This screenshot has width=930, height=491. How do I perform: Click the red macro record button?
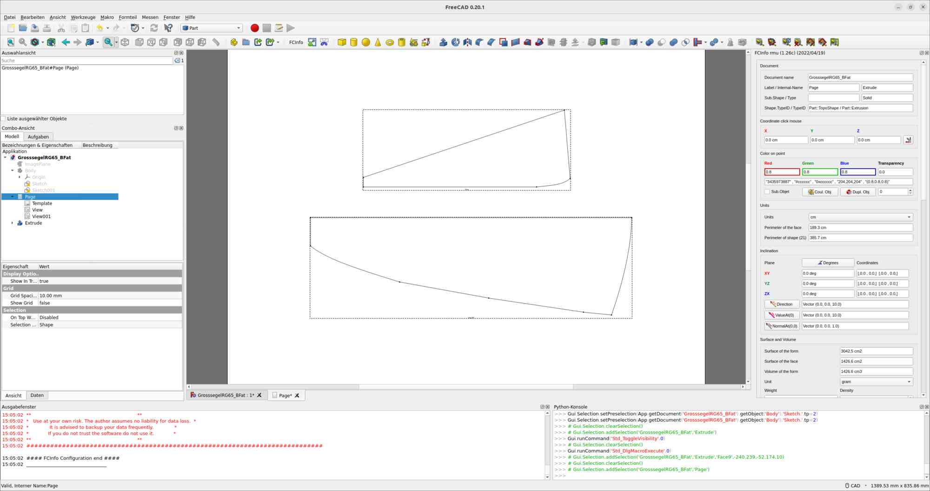[x=254, y=28]
